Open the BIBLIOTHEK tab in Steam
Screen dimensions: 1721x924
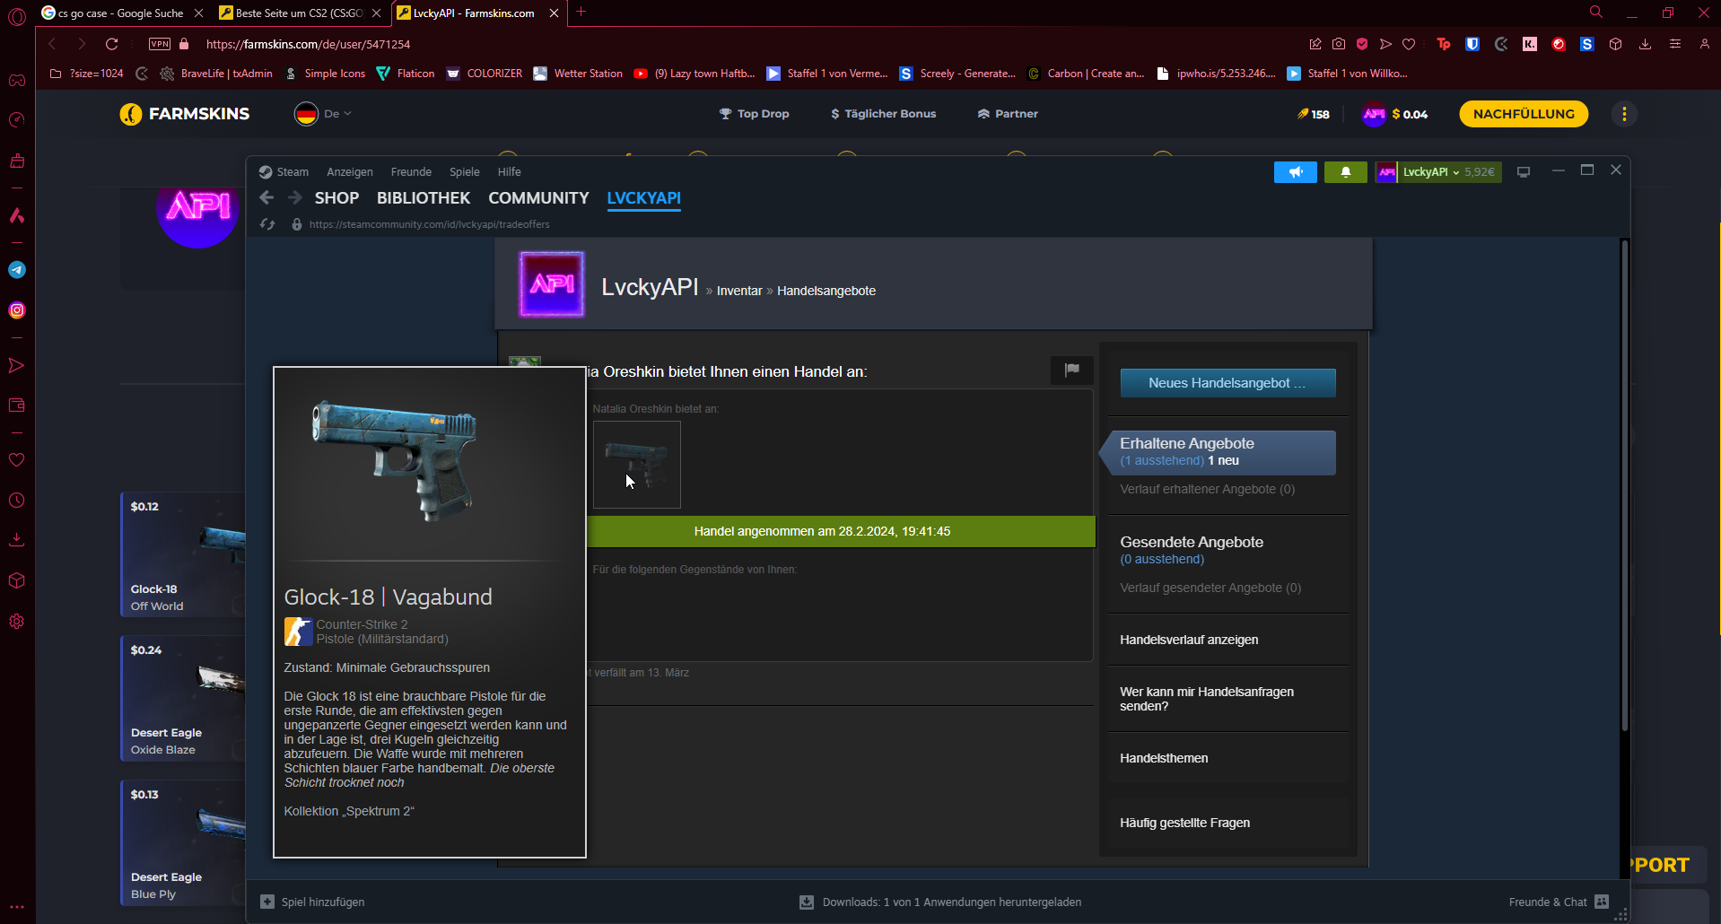423,198
